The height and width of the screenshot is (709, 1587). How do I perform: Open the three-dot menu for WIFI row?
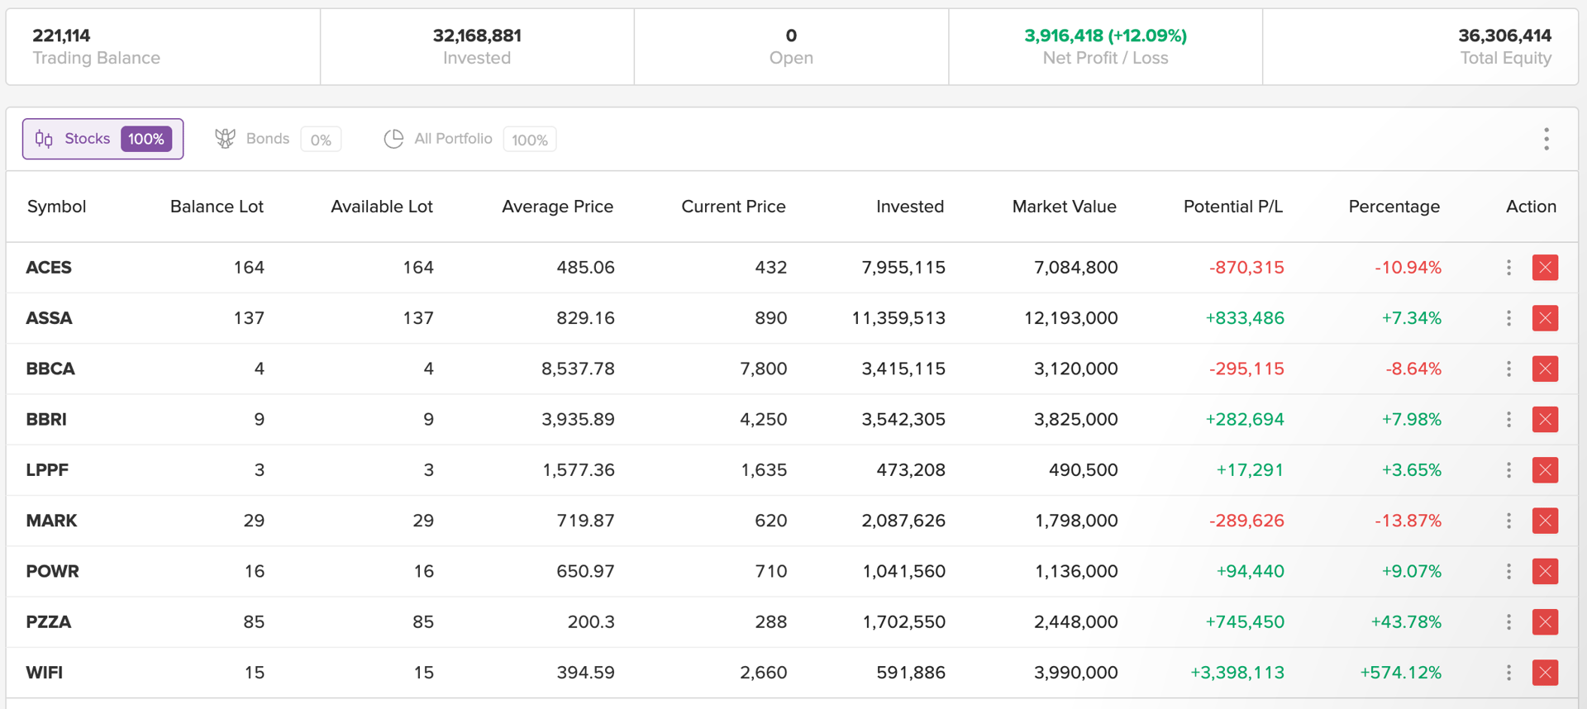point(1508,673)
